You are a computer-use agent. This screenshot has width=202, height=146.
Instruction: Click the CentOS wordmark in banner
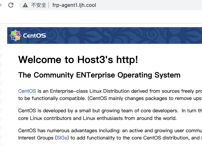[x=35, y=36]
